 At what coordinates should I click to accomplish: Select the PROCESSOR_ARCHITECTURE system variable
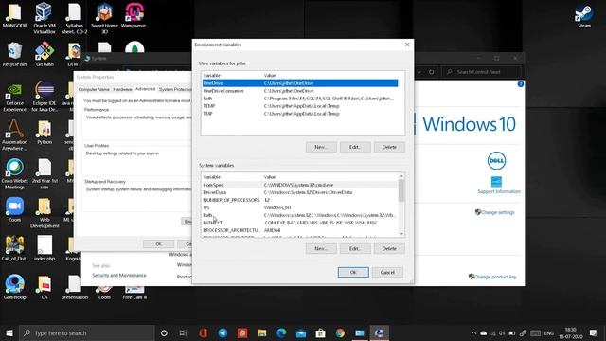(x=300, y=230)
